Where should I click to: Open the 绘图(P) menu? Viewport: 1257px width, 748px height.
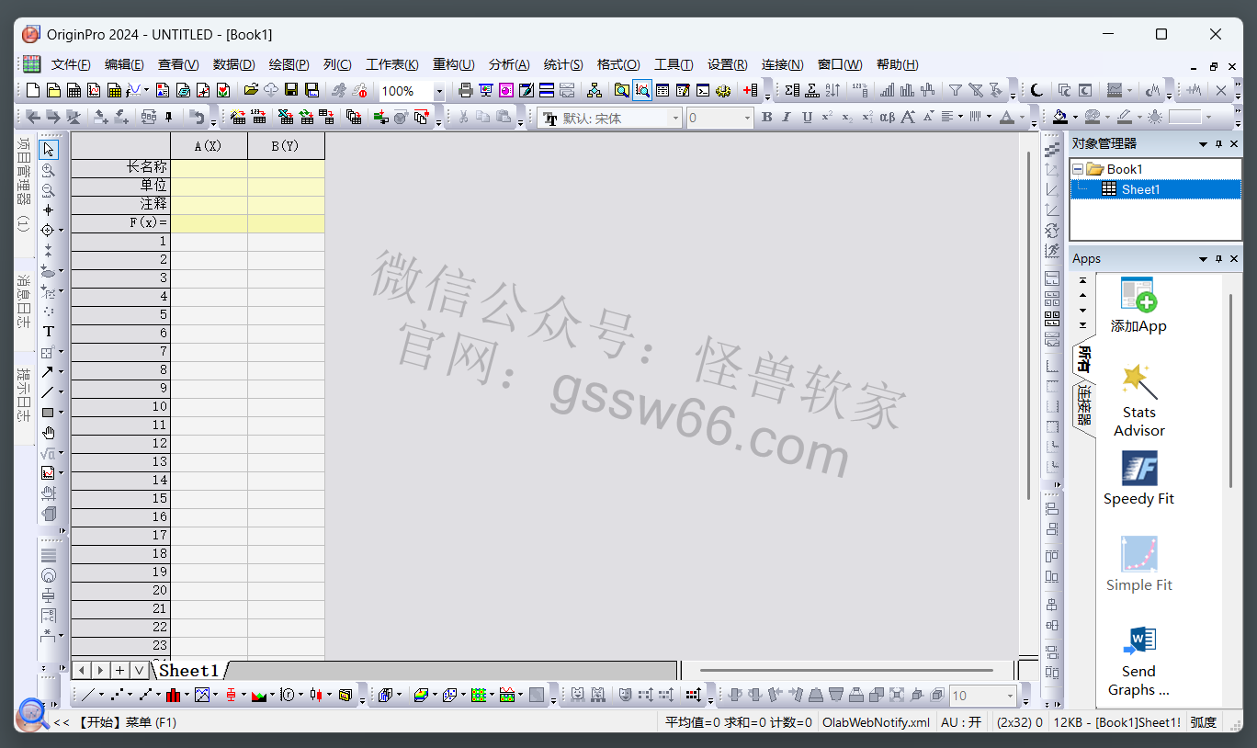tap(289, 64)
